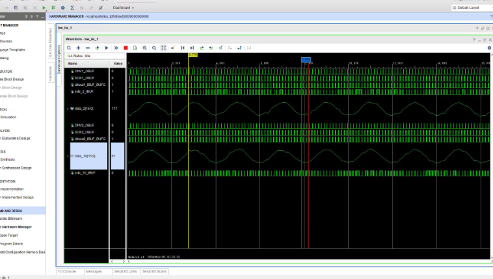The height and width of the screenshot is (279, 493).
Task: Zoom out of the waveform
Action: pyautogui.click(x=154, y=48)
